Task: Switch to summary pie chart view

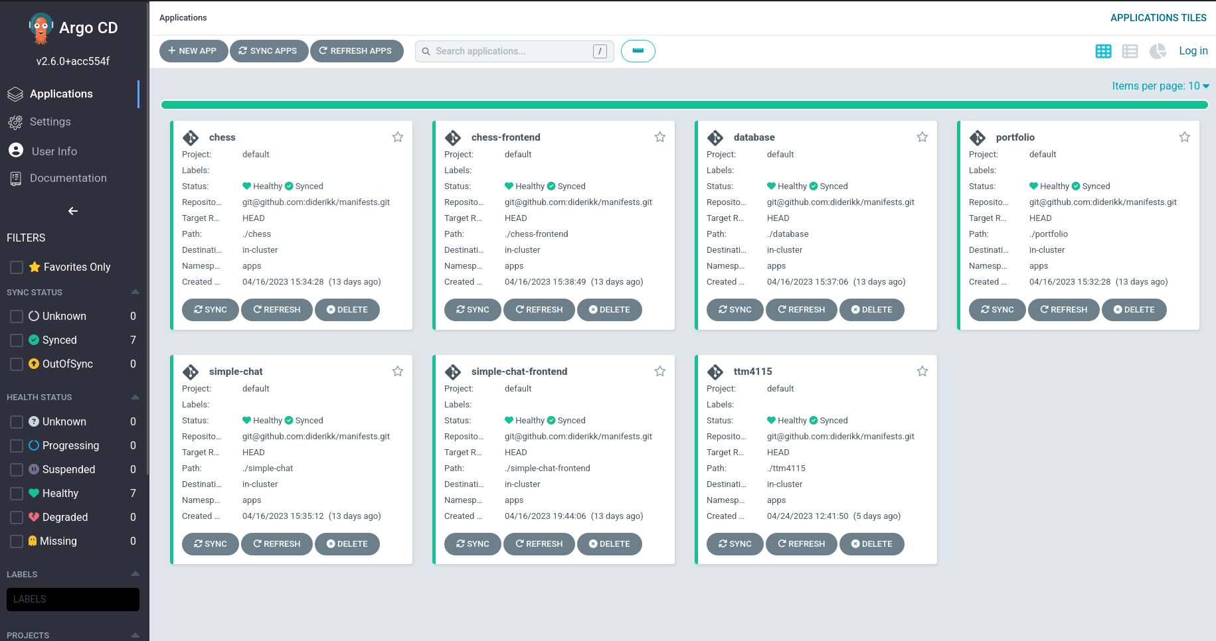Action: 1158,51
